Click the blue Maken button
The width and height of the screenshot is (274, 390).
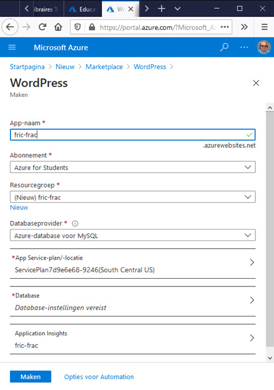coord(31,376)
